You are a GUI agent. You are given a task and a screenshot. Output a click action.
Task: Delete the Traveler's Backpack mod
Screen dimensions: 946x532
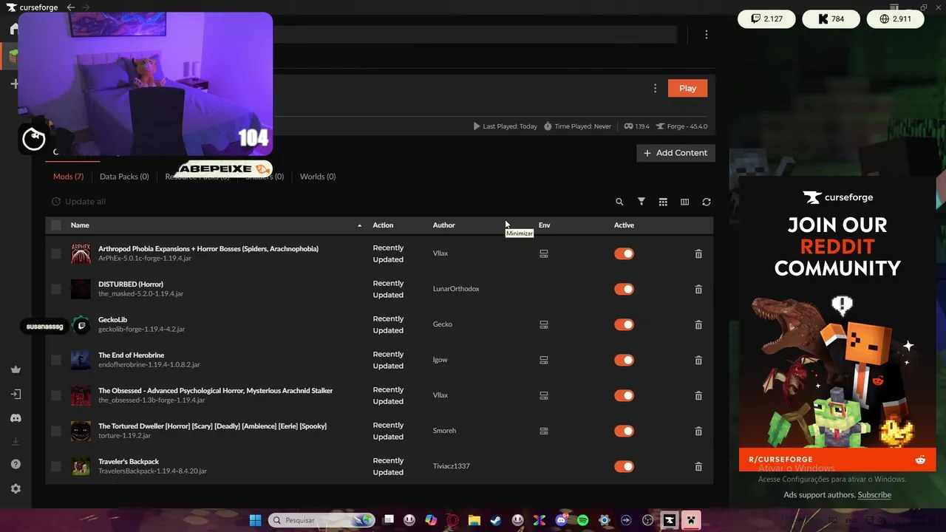tap(698, 466)
